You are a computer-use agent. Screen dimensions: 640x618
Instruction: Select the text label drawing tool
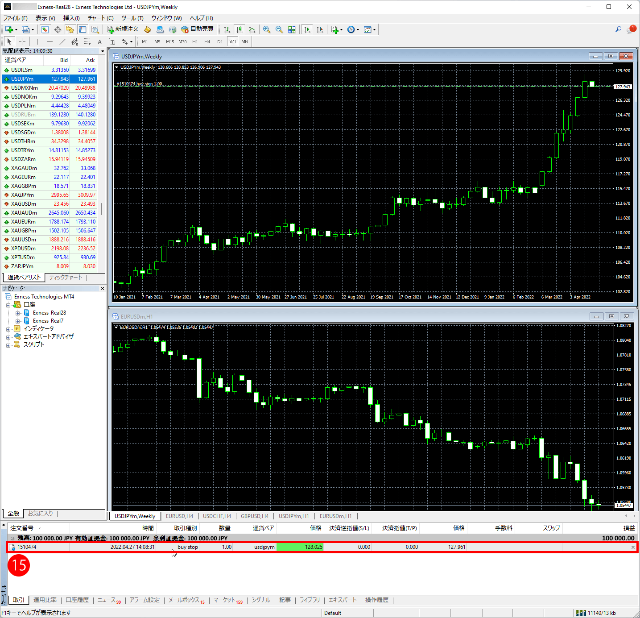click(99, 41)
